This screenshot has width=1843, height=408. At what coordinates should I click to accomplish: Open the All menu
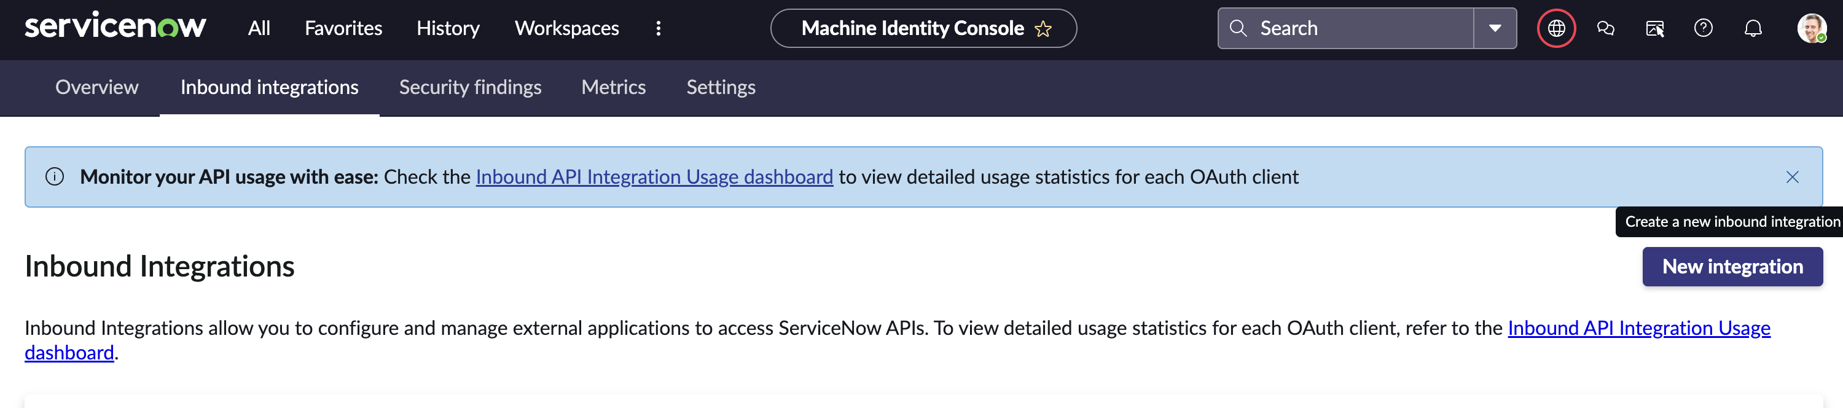pyautogui.click(x=259, y=29)
